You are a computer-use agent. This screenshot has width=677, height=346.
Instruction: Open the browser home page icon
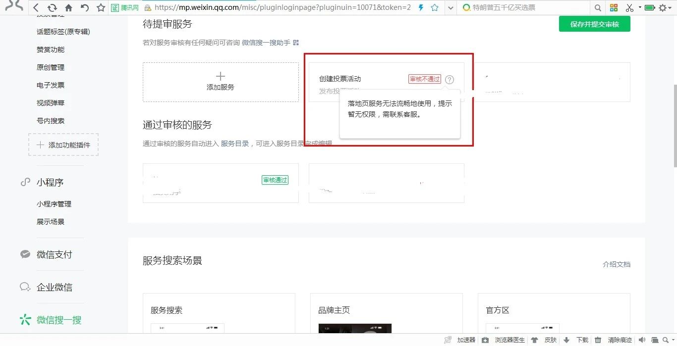pos(68,8)
